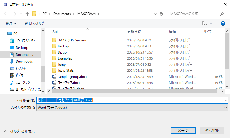Click MAXQDA24 in the address breadcrumb

pyautogui.click(x=86, y=14)
